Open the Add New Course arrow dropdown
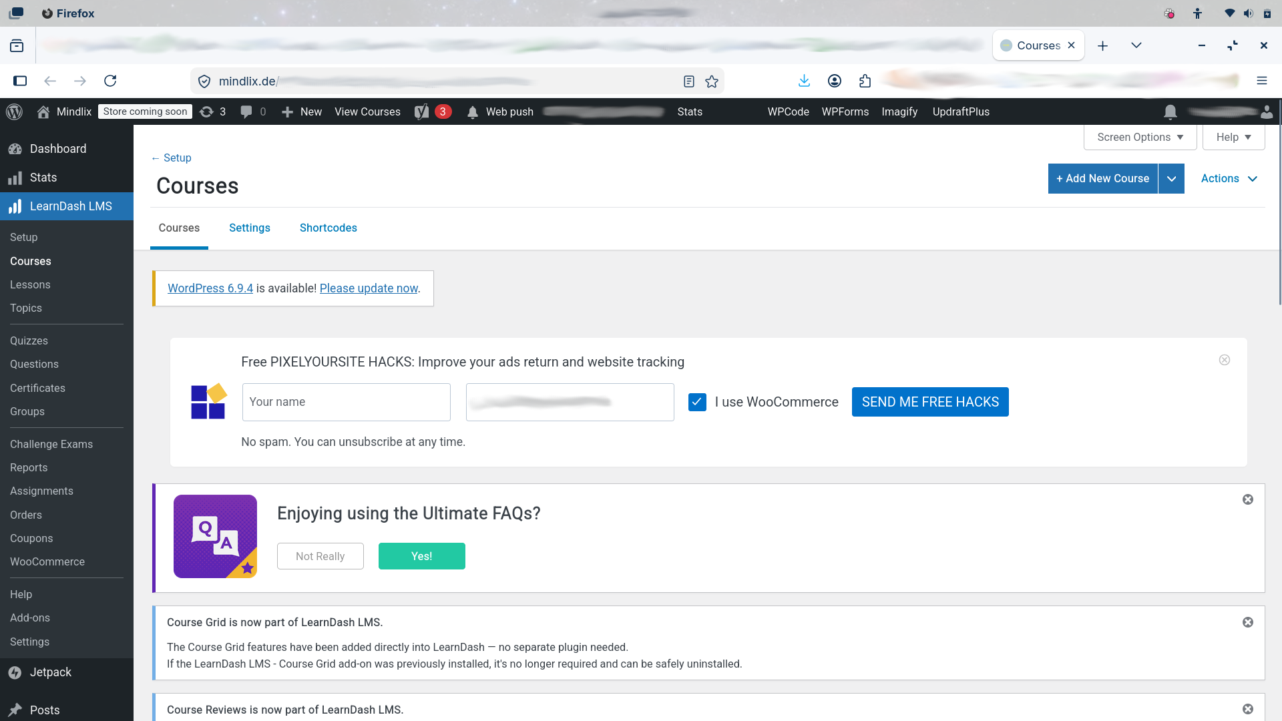Image resolution: width=1282 pixels, height=721 pixels. coord(1171,179)
